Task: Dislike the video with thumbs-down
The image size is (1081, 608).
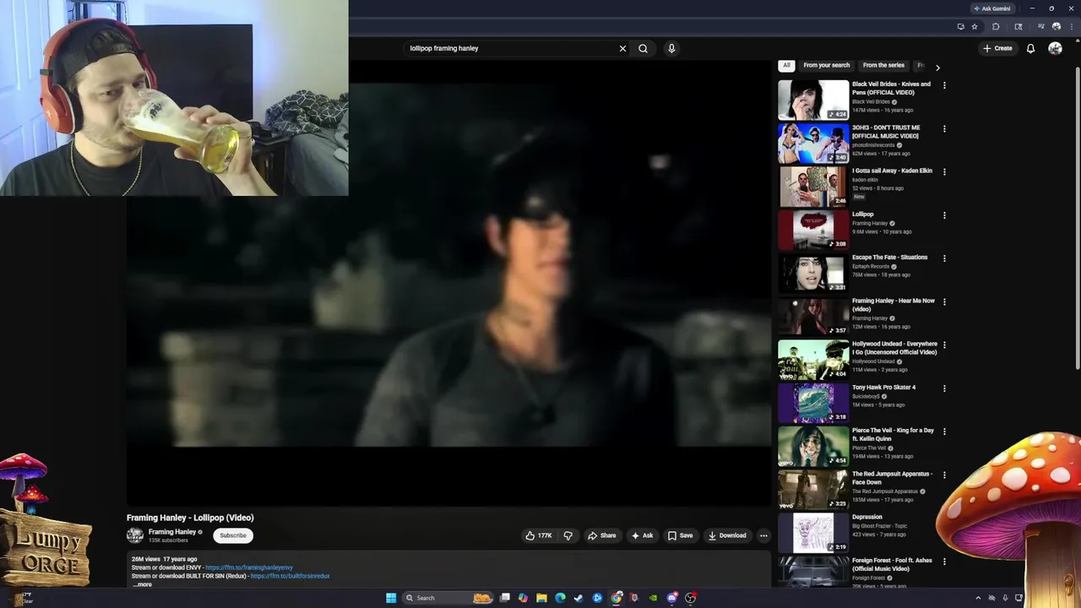Action: click(568, 535)
